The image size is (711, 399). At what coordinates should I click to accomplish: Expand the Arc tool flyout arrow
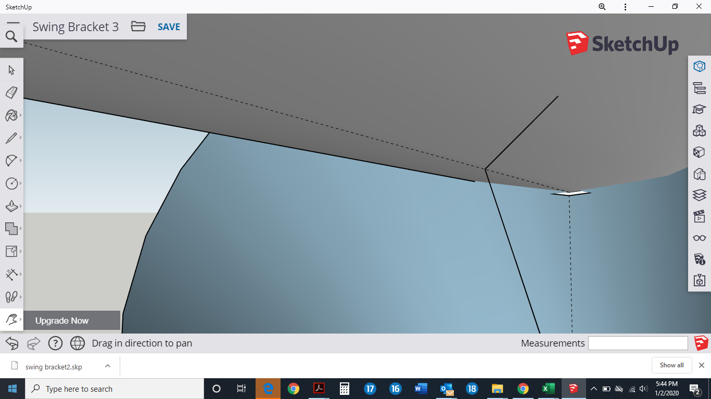(20, 161)
